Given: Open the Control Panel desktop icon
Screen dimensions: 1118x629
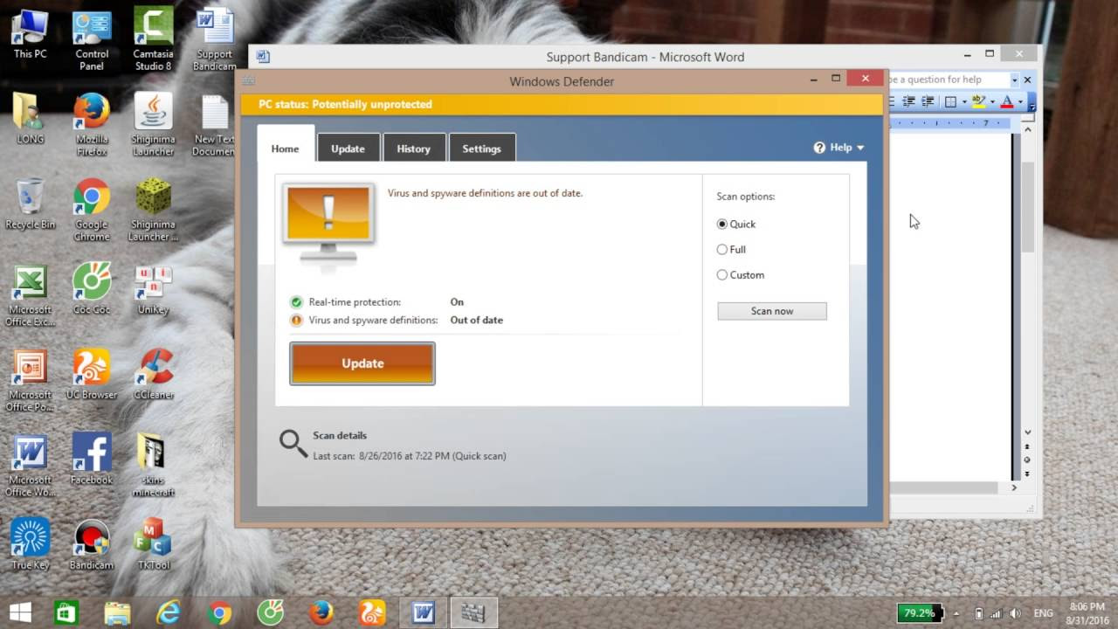Looking at the screenshot, I should pyautogui.click(x=92, y=40).
